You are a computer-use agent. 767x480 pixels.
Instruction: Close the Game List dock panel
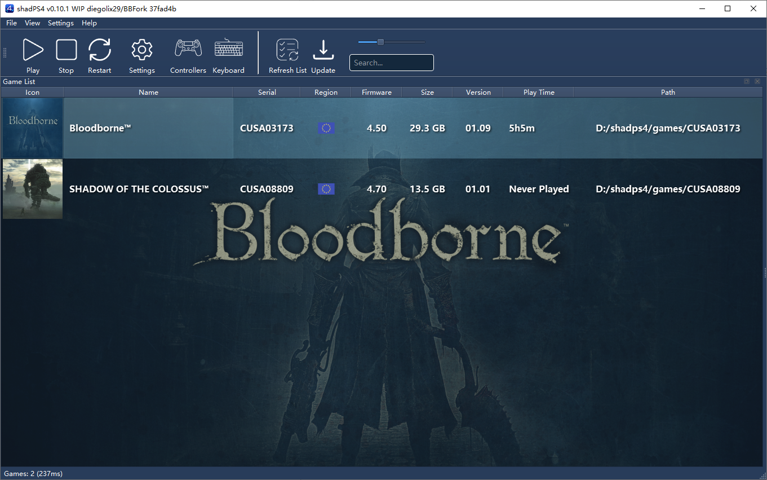pos(757,81)
